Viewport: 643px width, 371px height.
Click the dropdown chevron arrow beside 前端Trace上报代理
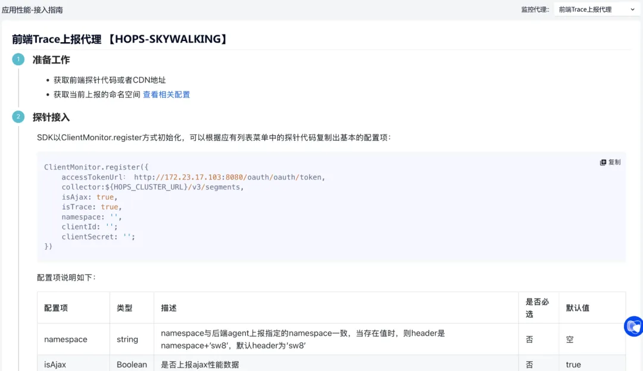point(632,10)
